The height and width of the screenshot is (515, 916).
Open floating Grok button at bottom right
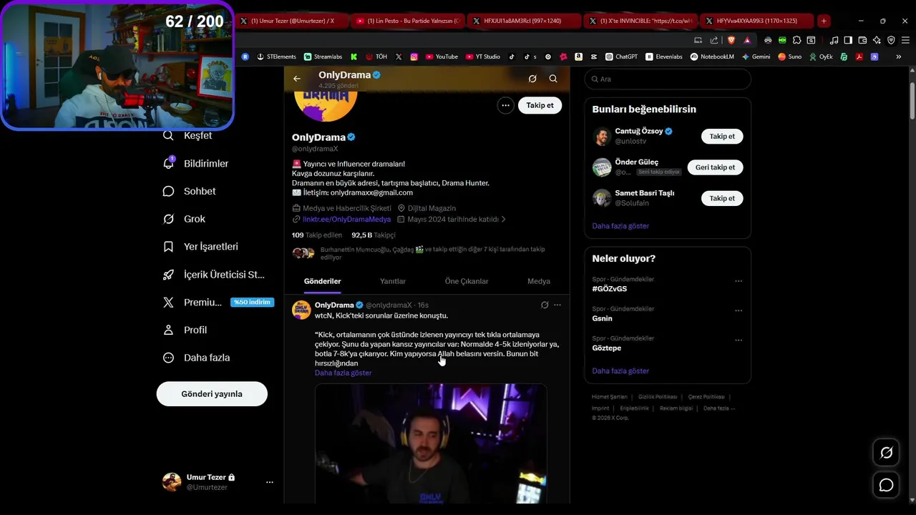click(886, 453)
